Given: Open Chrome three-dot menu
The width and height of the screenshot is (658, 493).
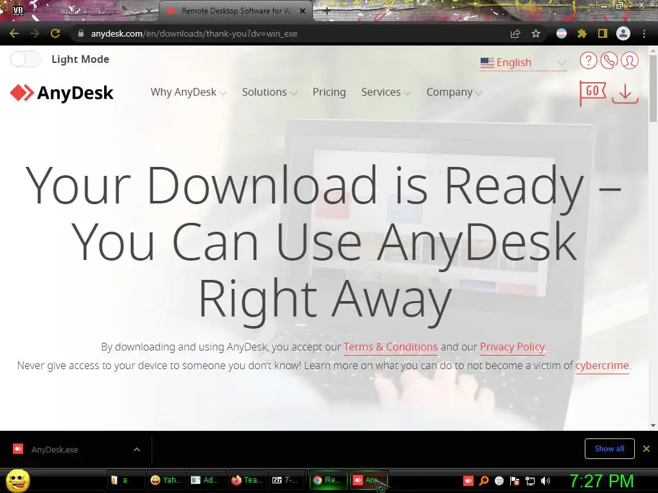Looking at the screenshot, I should [644, 33].
